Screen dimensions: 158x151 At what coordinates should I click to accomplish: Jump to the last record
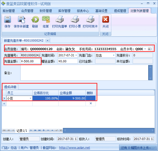40,130
